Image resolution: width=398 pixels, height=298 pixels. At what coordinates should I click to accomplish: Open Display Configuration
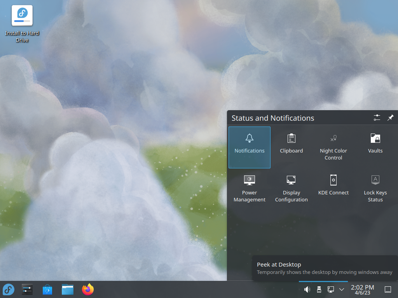292,189
